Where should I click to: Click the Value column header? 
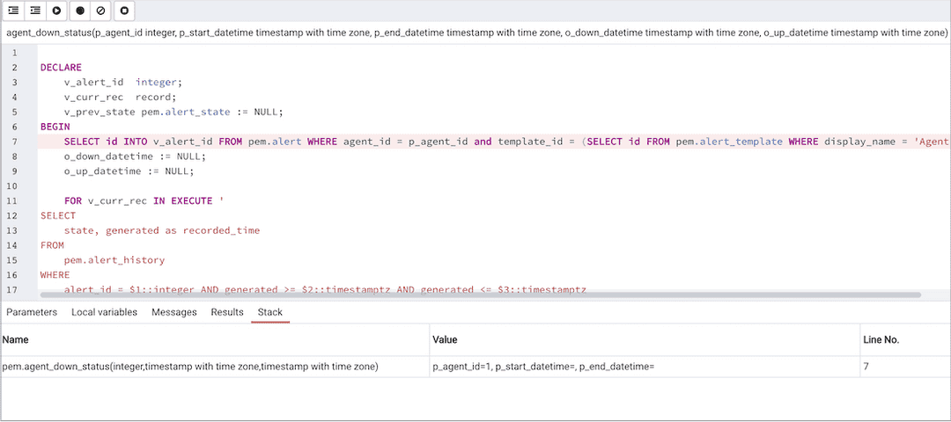point(445,339)
